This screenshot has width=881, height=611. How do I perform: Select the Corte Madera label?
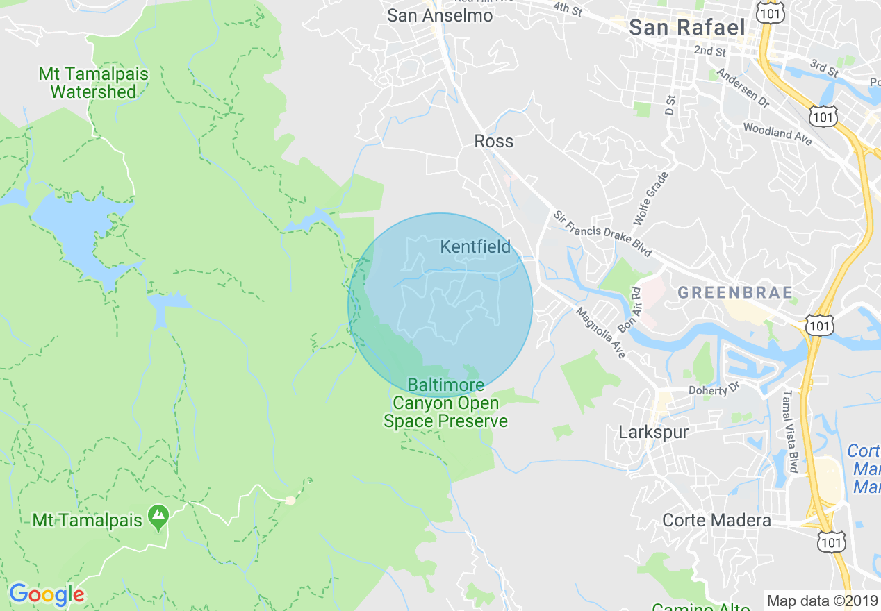(716, 520)
